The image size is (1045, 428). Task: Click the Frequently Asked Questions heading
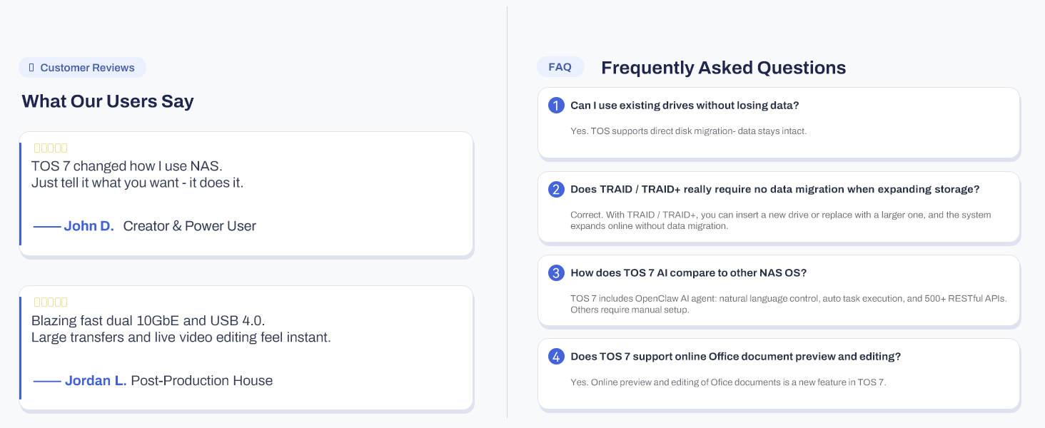[x=723, y=68]
